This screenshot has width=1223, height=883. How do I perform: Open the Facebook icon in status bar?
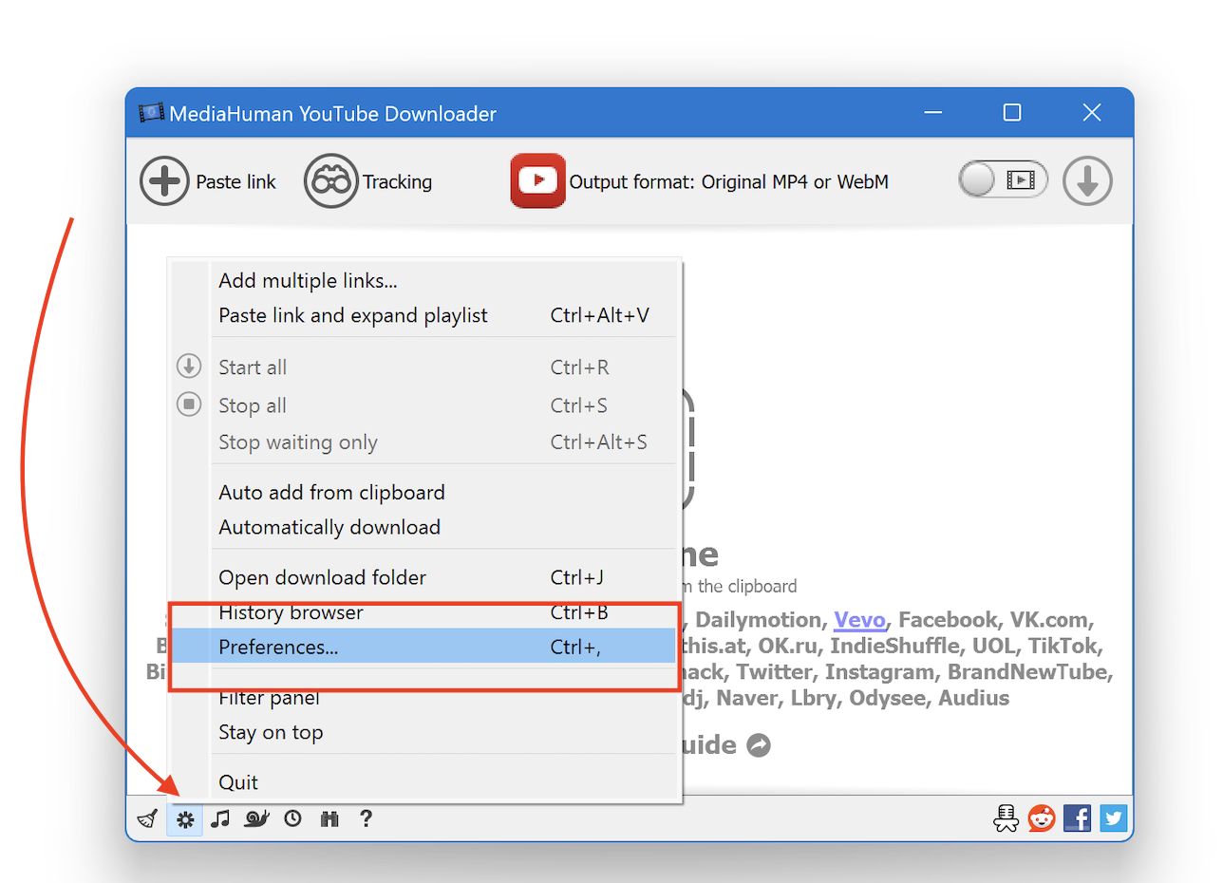pyautogui.click(x=1077, y=818)
